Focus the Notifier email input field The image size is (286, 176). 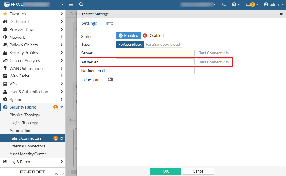(x=155, y=71)
